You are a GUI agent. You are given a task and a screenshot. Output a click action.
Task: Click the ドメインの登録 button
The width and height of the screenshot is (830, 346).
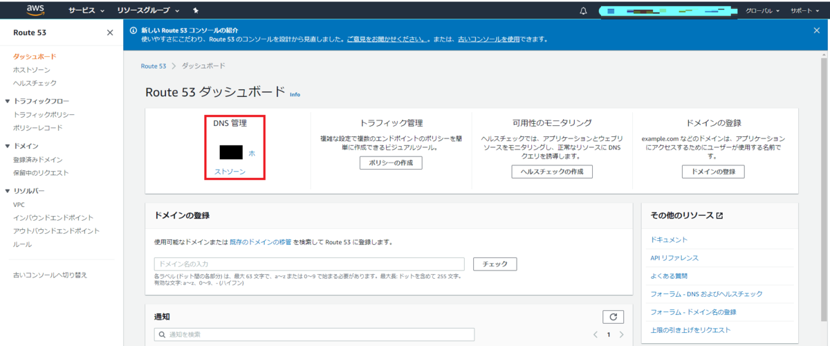pos(713,172)
